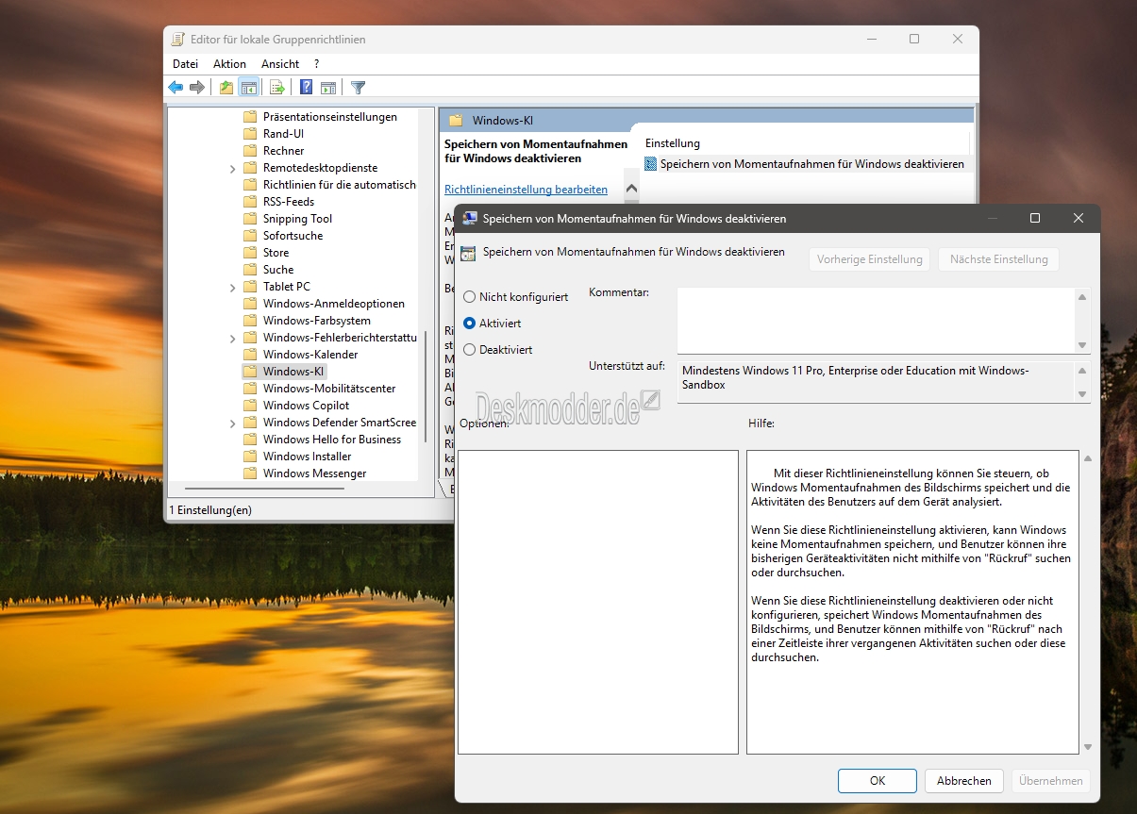Open Help via the blue question mark icon
This screenshot has width=1137, height=814.
(x=307, y=88)
